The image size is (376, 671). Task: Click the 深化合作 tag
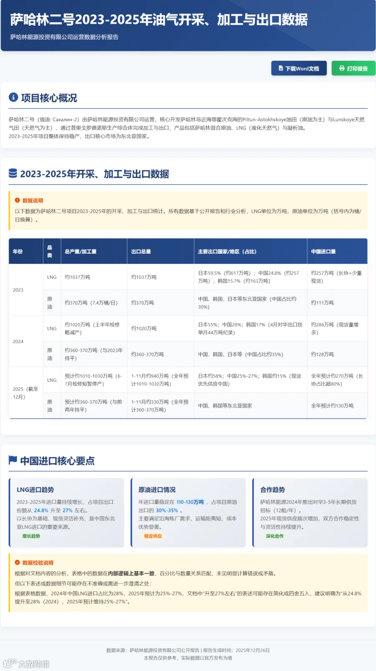[x=274, y=536]
